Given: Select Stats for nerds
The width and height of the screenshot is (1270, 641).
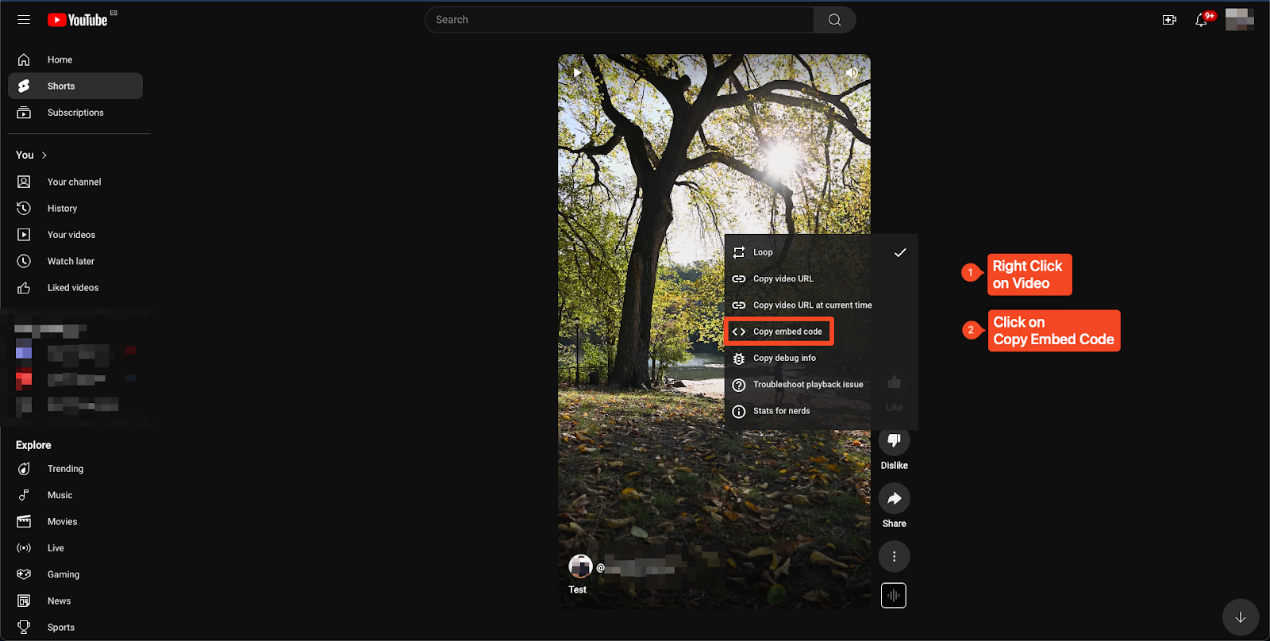Looking at the screenshot, I should pyautogui.click(x=821, y=411).
